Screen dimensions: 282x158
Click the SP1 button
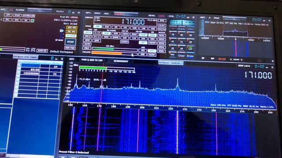click(7, 19)
